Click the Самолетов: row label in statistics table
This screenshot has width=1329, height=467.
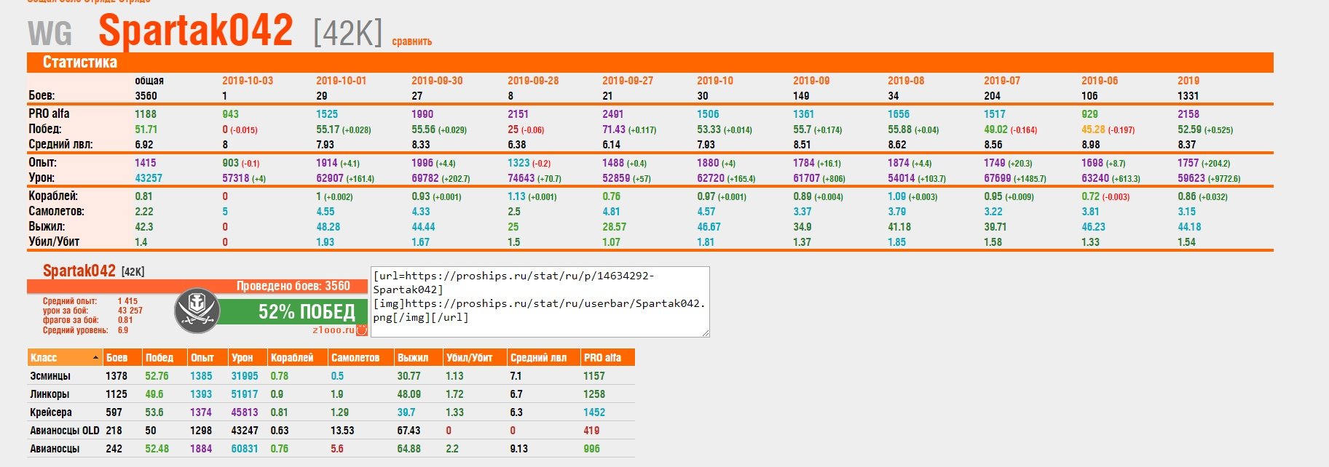(x=57, y=212)
